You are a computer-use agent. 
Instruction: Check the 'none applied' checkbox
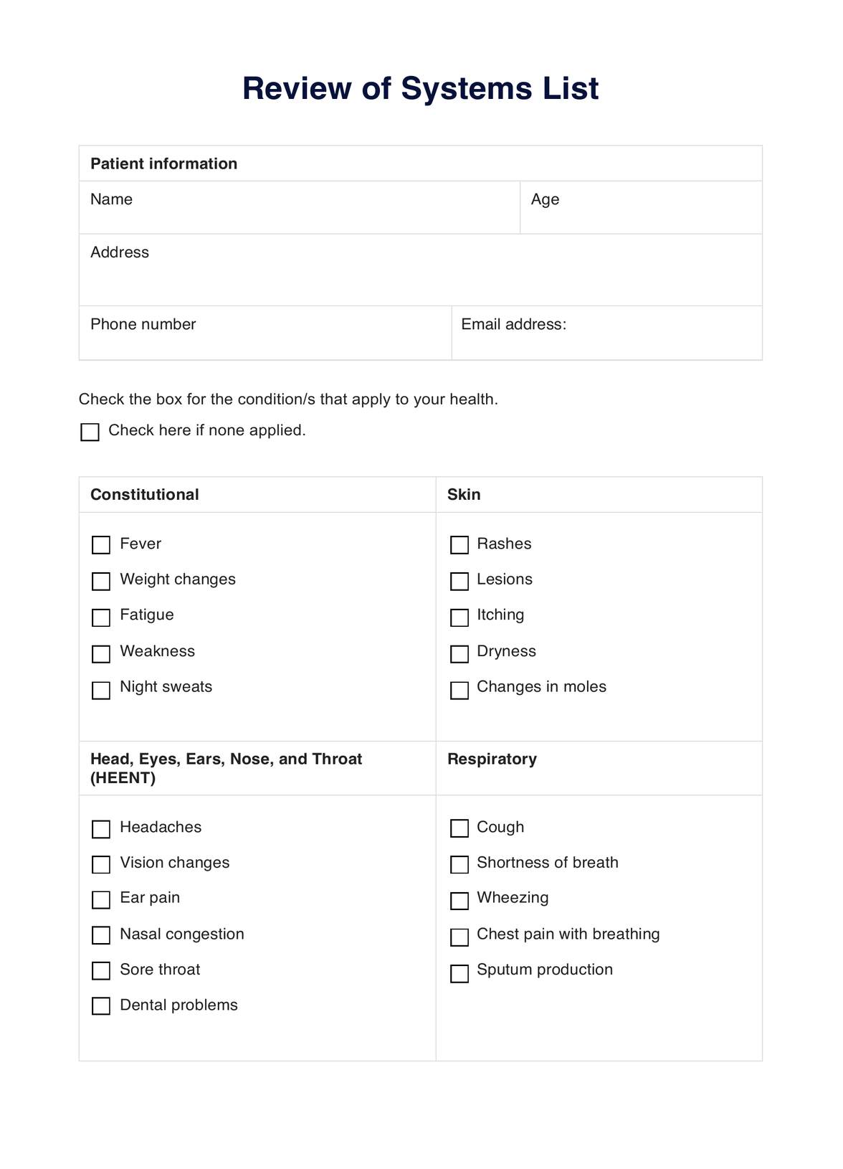click(x=90, y=432)
